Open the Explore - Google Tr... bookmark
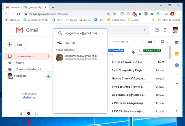The height and width of the screenshot is (126, 185). coord(78,20)
